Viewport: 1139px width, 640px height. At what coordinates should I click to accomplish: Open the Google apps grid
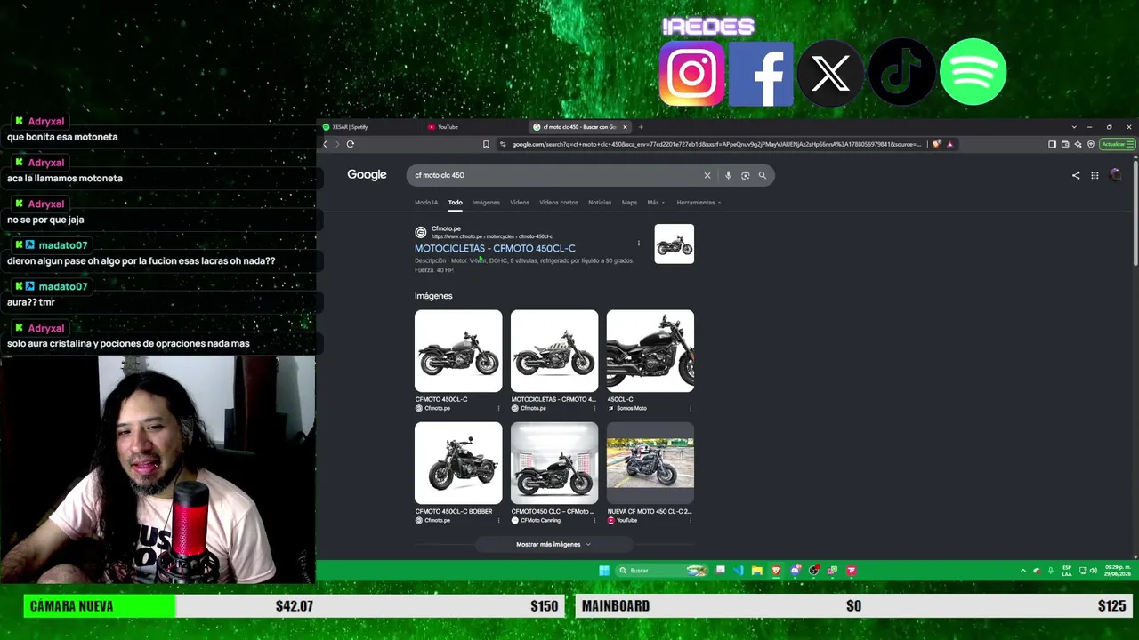(x=1095, y=175)
